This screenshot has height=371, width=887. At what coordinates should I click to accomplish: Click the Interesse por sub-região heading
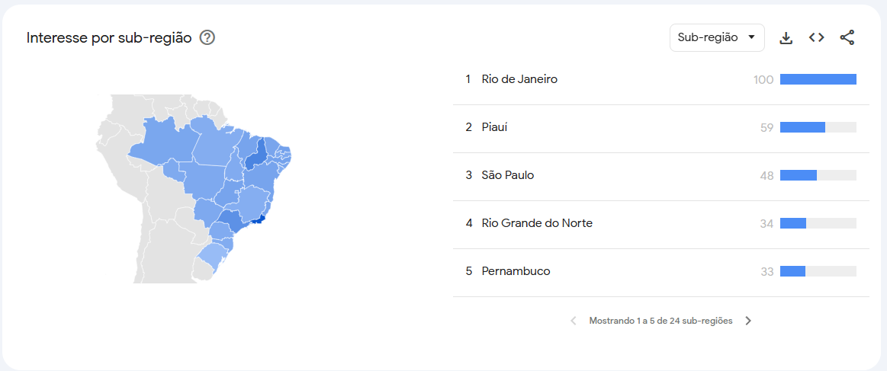click(109, 37)
